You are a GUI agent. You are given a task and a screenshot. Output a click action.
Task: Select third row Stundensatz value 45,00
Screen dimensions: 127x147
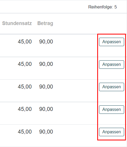pyautogui.click(x=25, y=87)
